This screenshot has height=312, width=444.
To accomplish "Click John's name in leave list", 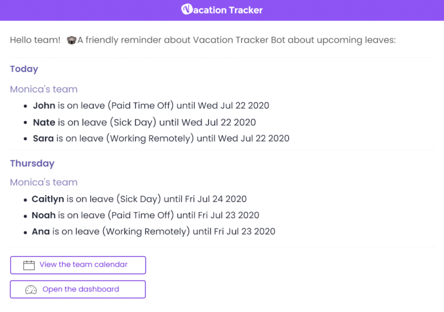I will 44,106.
